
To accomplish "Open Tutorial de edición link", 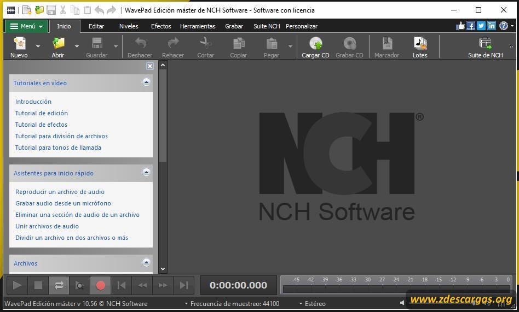I will 42,113.
